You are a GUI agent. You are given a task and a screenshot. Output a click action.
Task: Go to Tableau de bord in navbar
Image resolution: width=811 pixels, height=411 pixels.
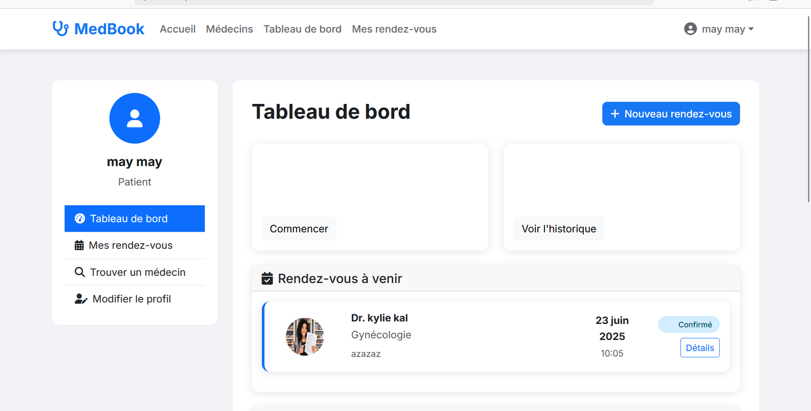click(302, 29)
